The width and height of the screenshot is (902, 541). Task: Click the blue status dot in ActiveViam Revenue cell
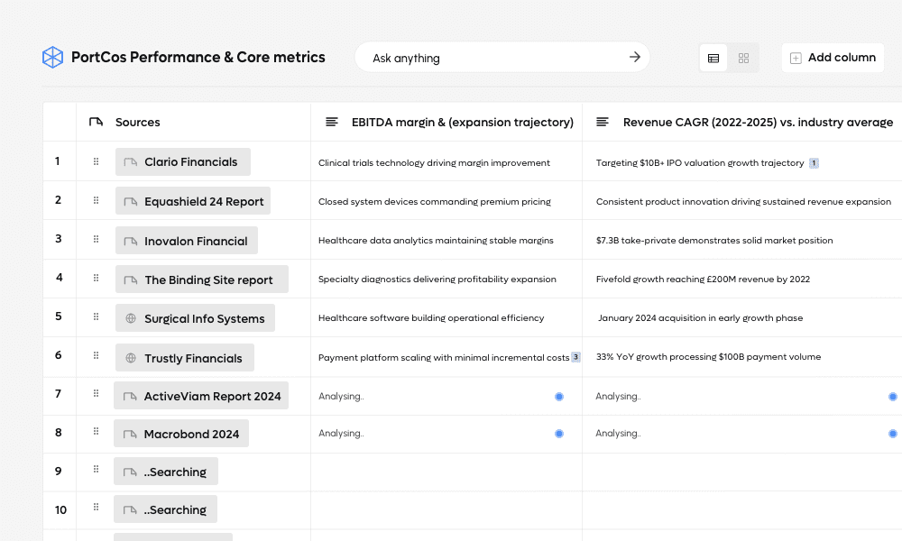tap(893, 397)
